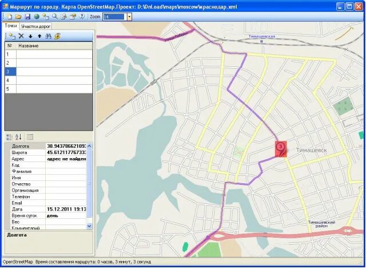Click the Тимашевская station label on the map
366x268 pixels.
262,37
